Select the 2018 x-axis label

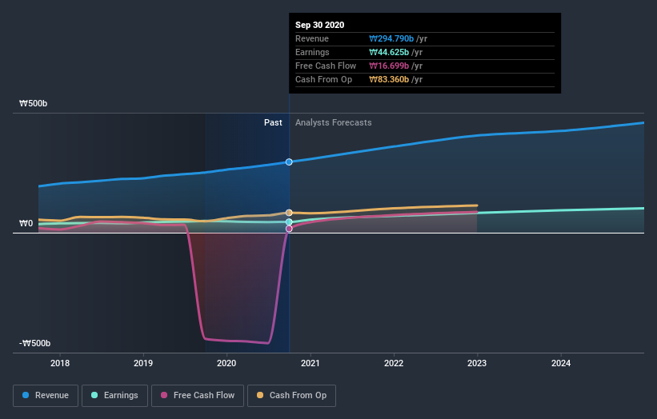click(x=60, y=363)
